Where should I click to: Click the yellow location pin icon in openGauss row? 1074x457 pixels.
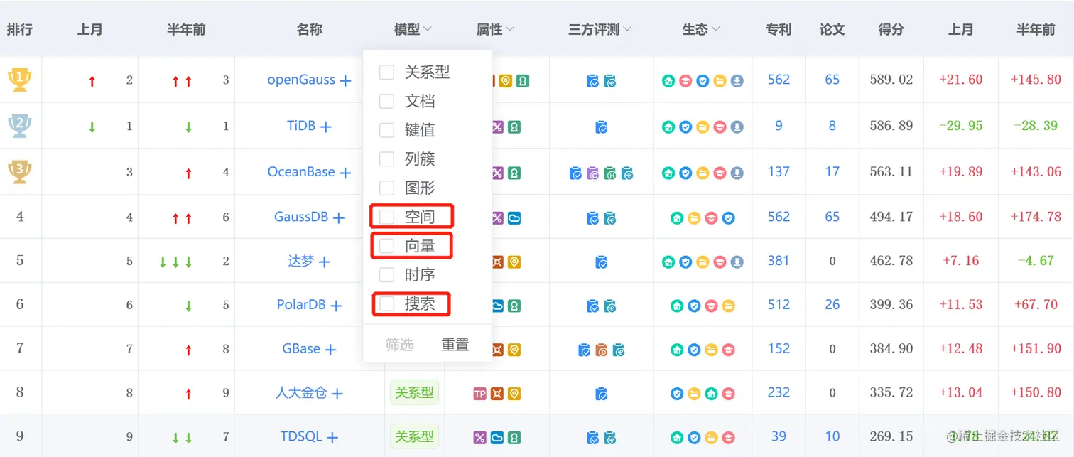click(x=505, y=81)
